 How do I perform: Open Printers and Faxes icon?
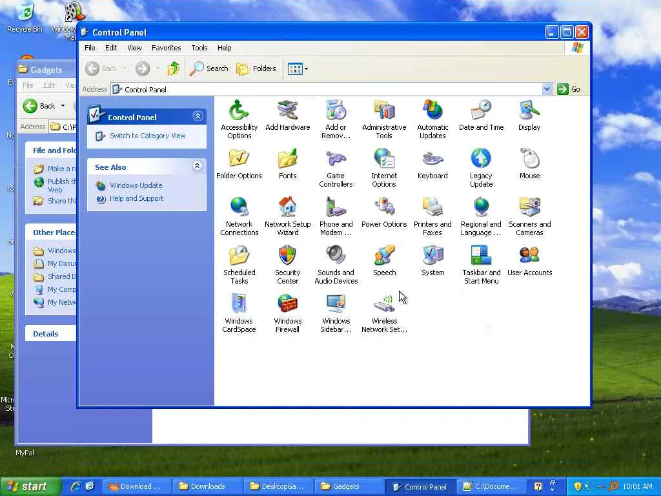(x=432, y=217)
